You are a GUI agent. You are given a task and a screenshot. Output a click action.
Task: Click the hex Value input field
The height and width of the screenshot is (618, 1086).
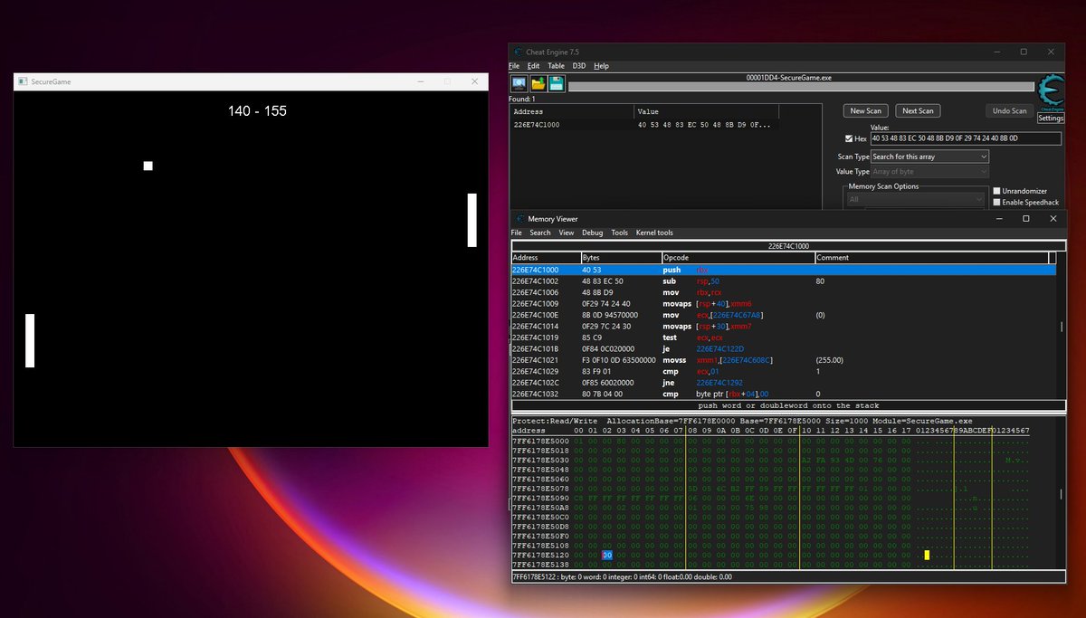[965, 138]
